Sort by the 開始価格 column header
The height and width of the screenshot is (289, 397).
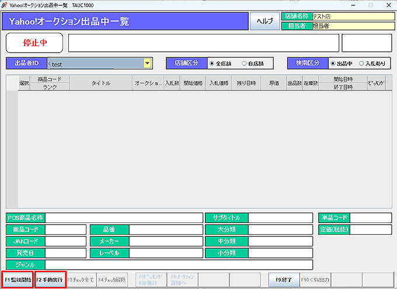click(193, 83)
